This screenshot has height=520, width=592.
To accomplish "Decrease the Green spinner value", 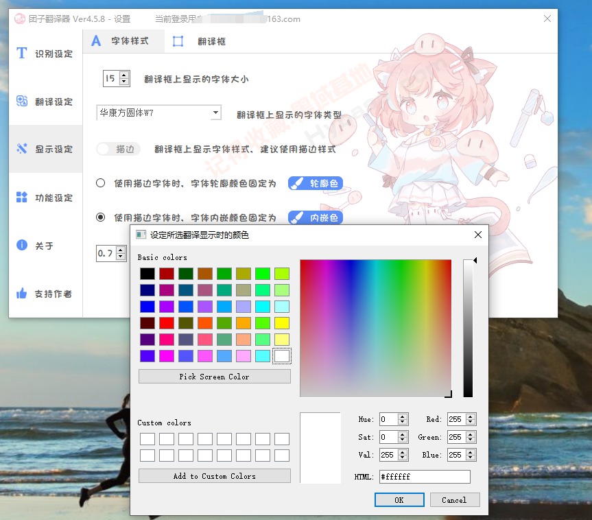I will click(x=471, y=440).
